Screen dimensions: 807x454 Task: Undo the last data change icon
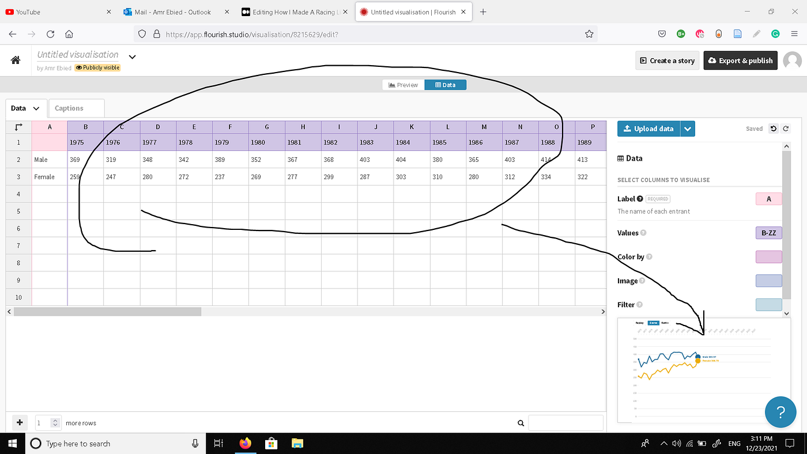(774, 128)
